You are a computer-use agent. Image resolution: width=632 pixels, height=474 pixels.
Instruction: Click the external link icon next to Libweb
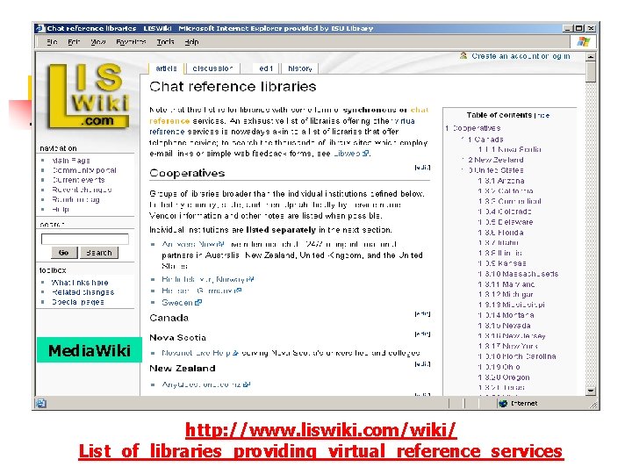(365, 153)
